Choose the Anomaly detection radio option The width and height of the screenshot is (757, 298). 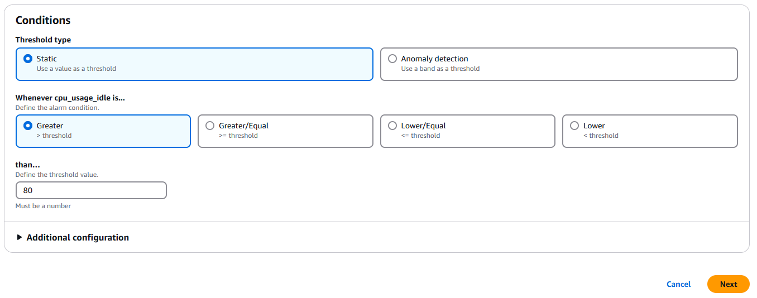click(392, 59)
